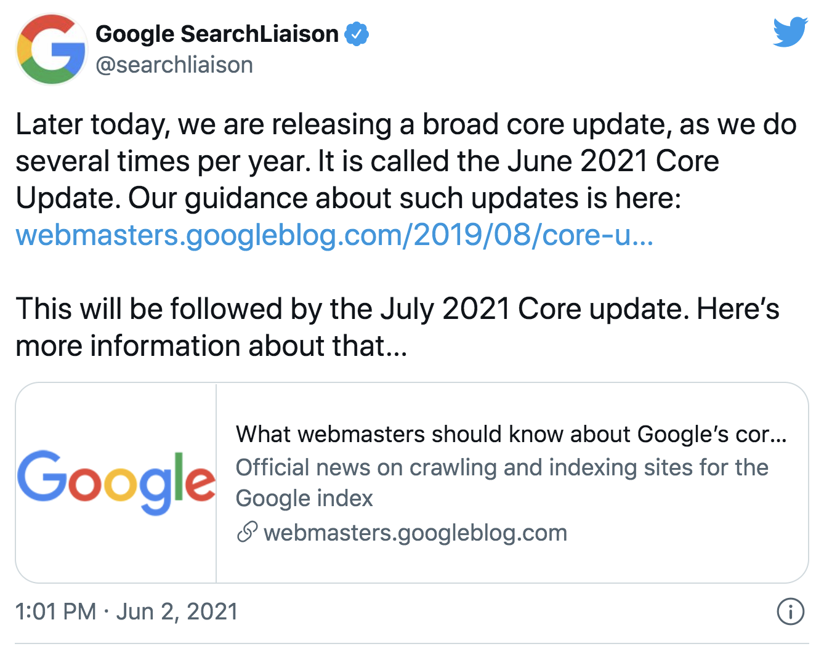Image resolution: width=824 pixels, height=649 pixels.
Task: Click the Google G profile avatar
Action: click(52, 49)
